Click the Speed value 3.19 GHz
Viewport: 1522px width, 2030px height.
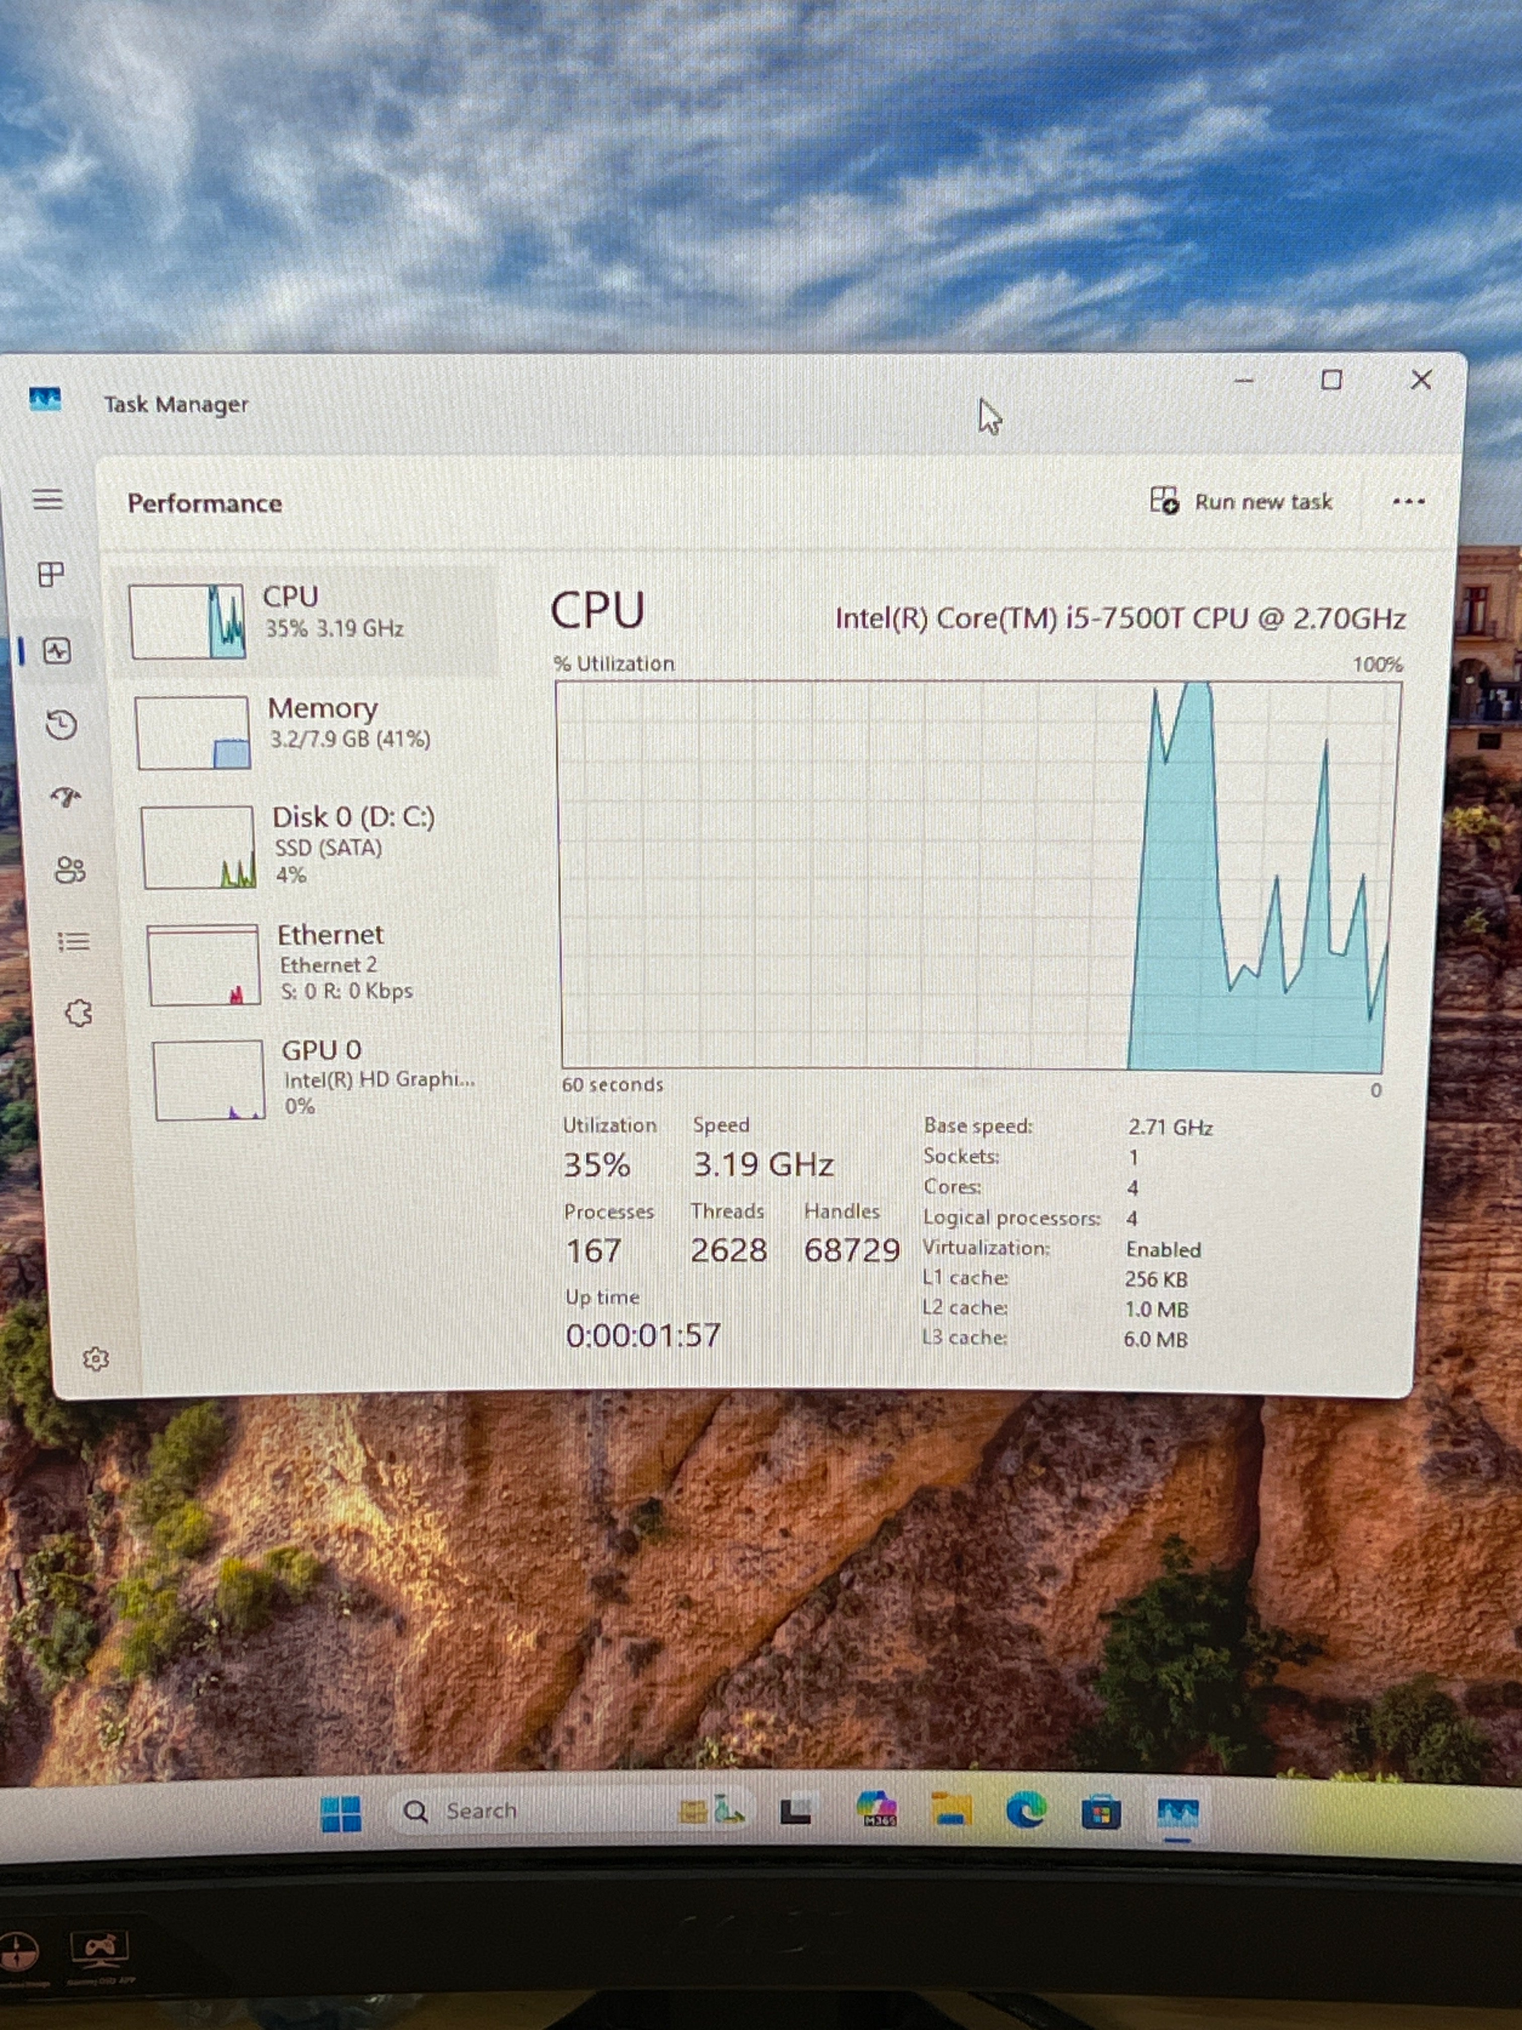point(764,1164)
